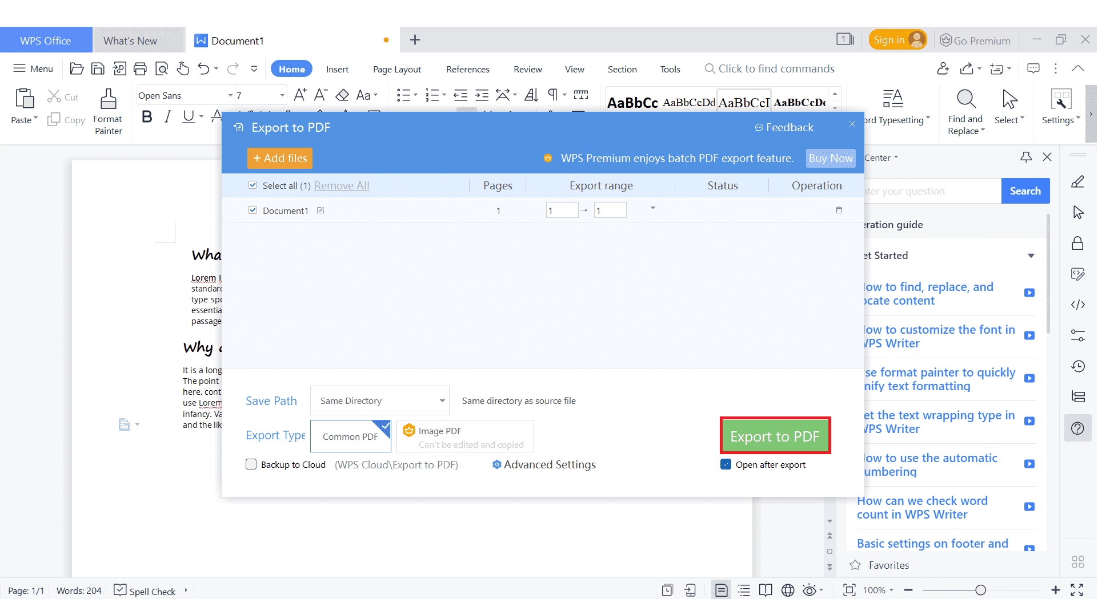Image resolution: width=1098 pixels, height=599 pixels.
Task: Click the Remove All link
Action: (x=342, y=185)
